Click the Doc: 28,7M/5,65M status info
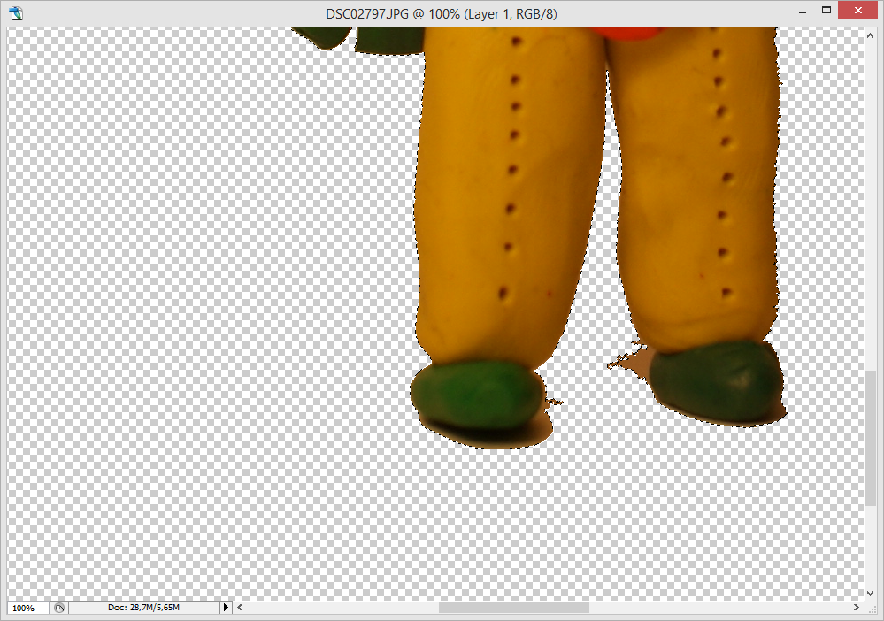This screenshot has height=621, width=884. click(x=143, y=608)
